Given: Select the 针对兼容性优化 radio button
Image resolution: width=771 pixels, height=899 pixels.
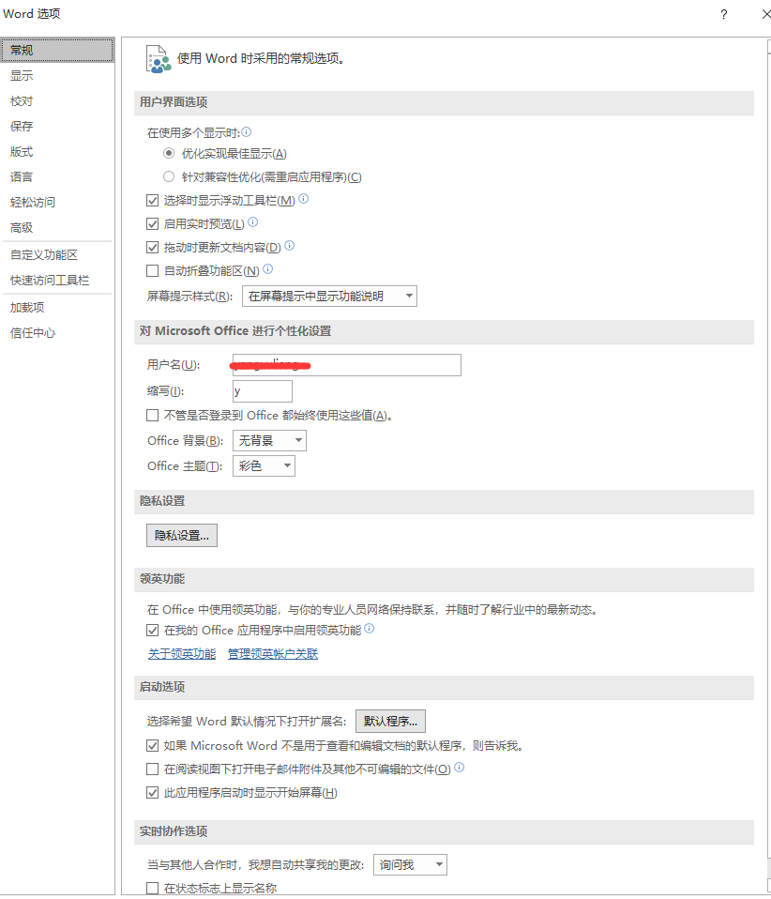Looking at the screenshot, I should click(169, 175).
